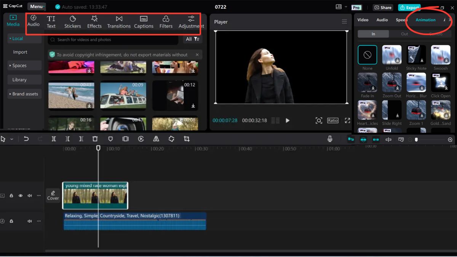Open the player hamburger menu
The width and height of the screenshot is (457, 257).
coord(344,22)
